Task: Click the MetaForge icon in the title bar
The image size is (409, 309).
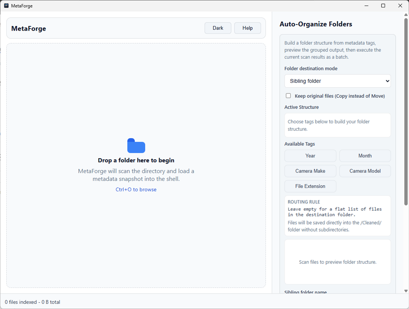Action: 5,5
